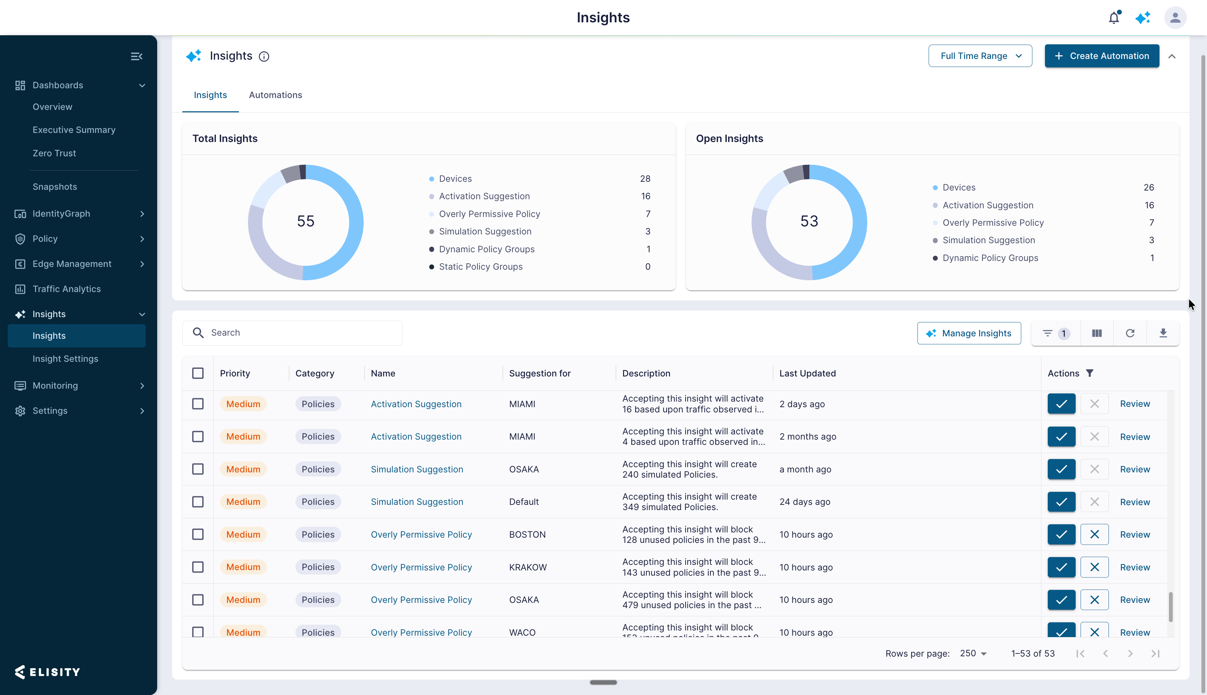Download the insights list
This screenshot has height=695, width=1207.
(1163, 333)
